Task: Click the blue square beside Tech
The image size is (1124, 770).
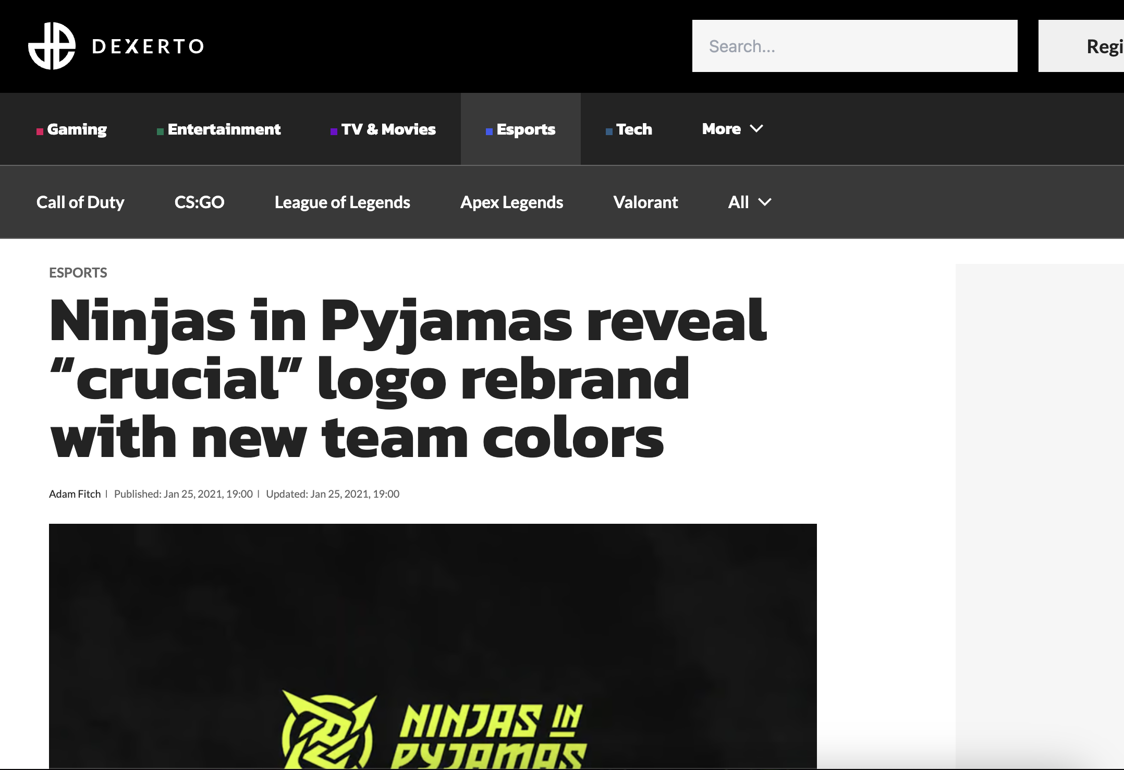Action: (609, 132)
